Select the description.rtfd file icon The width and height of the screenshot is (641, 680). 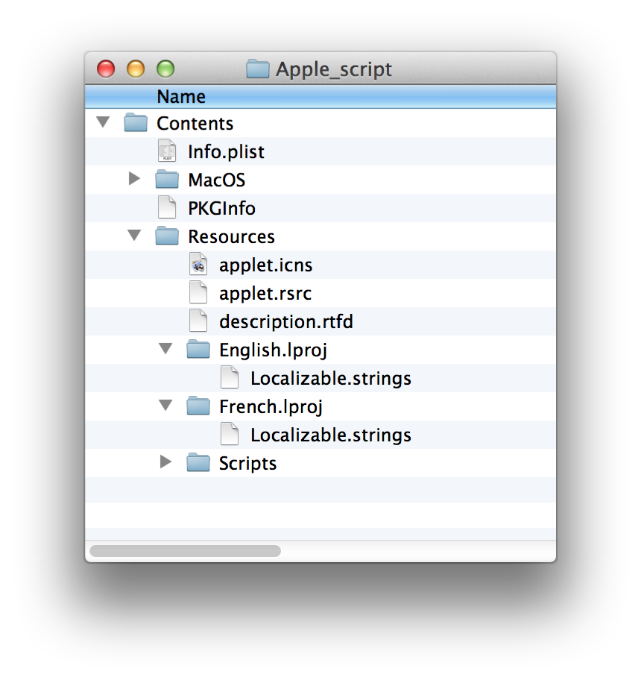[198, 321]
